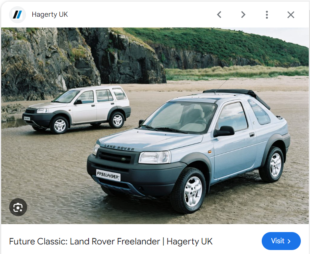Close the image preview panel

(x=290, y=15)
